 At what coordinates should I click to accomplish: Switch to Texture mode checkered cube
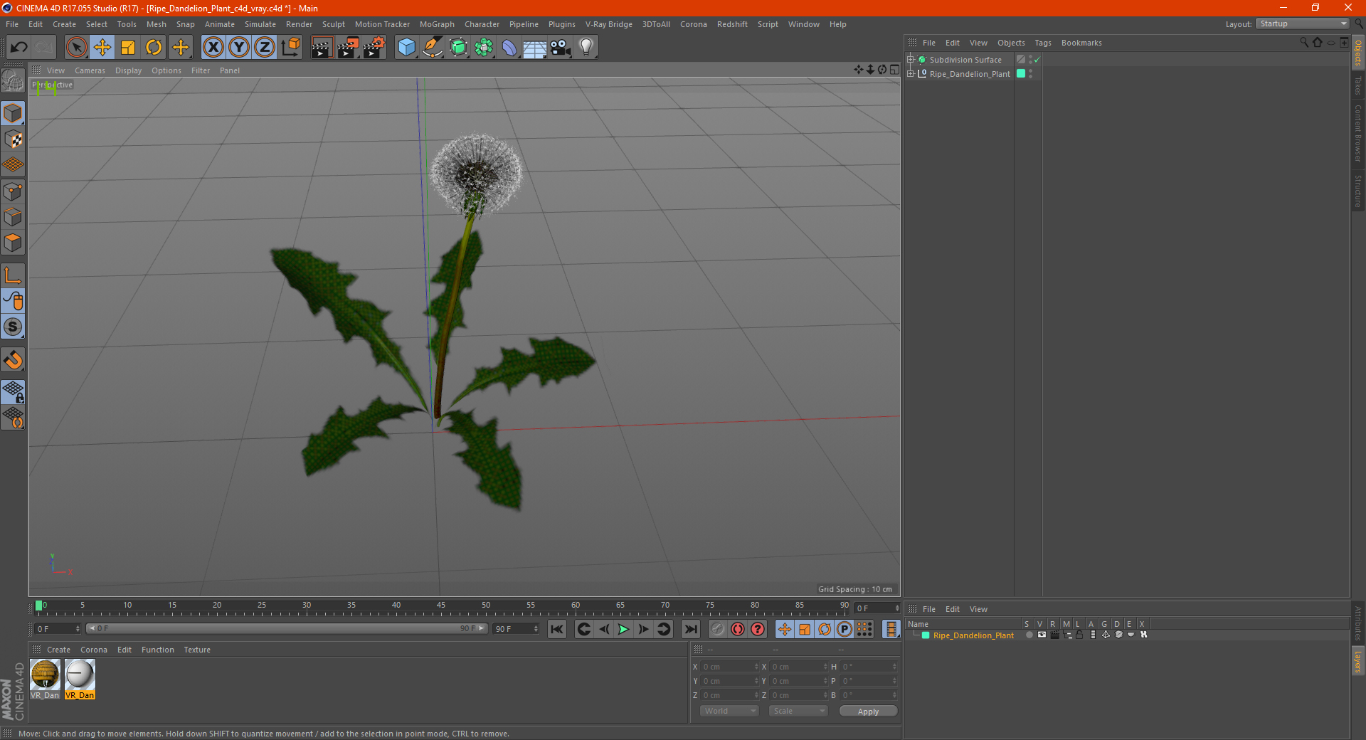pos(14,139)
